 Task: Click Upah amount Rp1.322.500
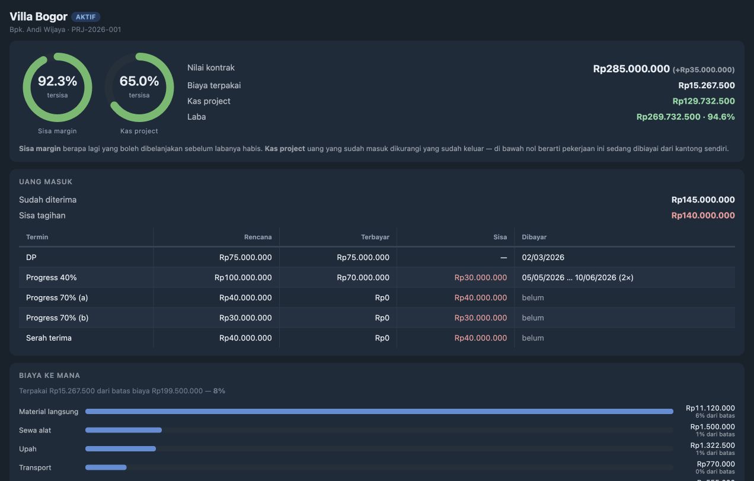(x=713, y=445)
